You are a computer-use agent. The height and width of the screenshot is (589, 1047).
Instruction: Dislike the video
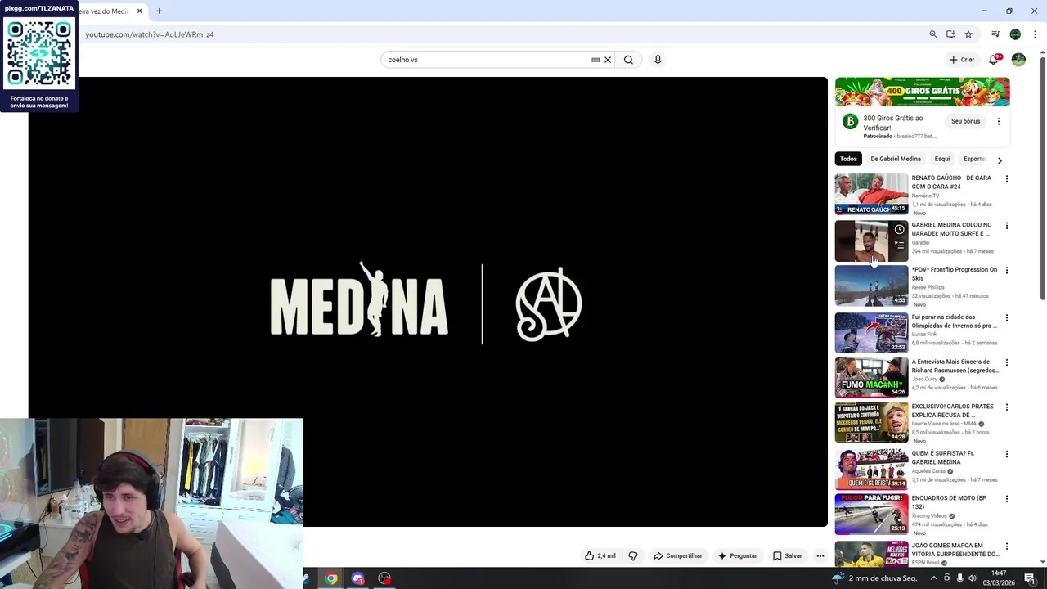[633, 556]
